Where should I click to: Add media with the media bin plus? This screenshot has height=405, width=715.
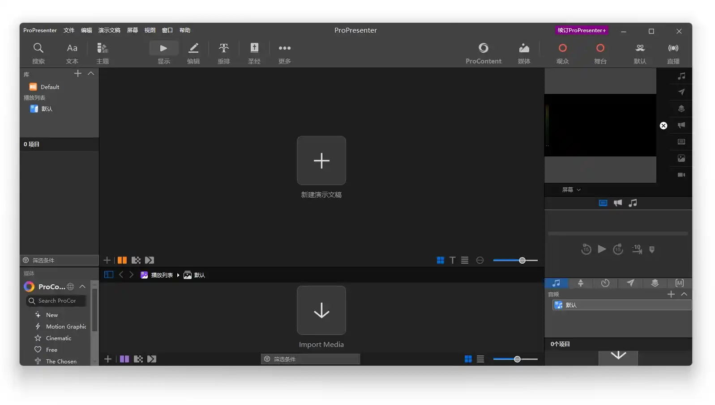pos(107,359)
